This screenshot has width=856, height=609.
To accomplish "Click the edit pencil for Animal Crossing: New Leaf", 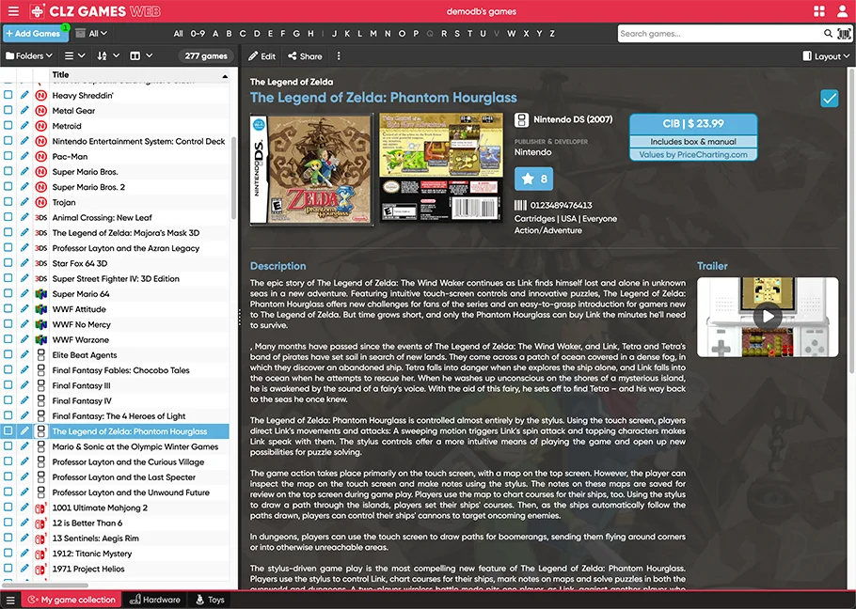I will click(x=24, y=217).
